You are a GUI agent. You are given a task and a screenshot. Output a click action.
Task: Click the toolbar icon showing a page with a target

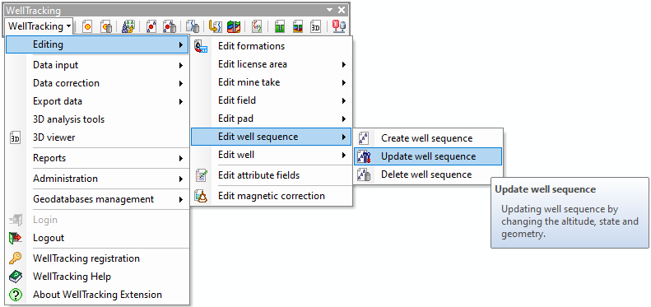(87, 27)
